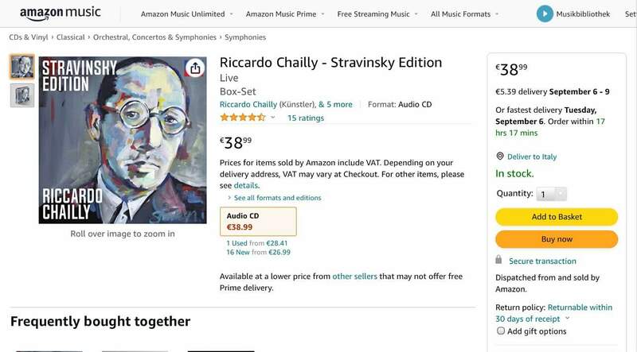The width and height of the screenshot is (637, 352).
Task: Open the star ratings breakdown chevron
Action: pos(273,118)
